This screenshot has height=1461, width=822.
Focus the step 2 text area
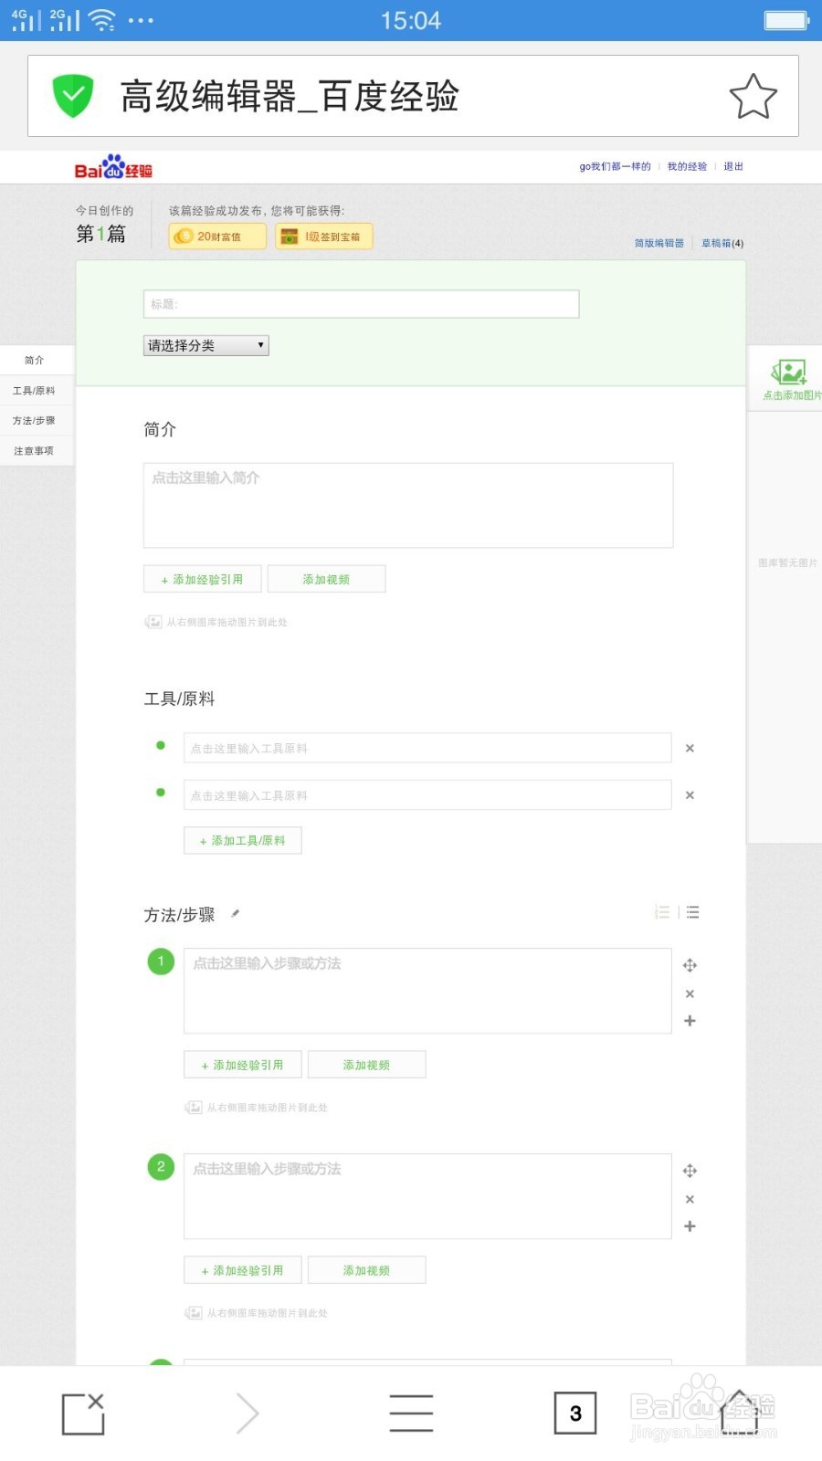point(427,1196)
